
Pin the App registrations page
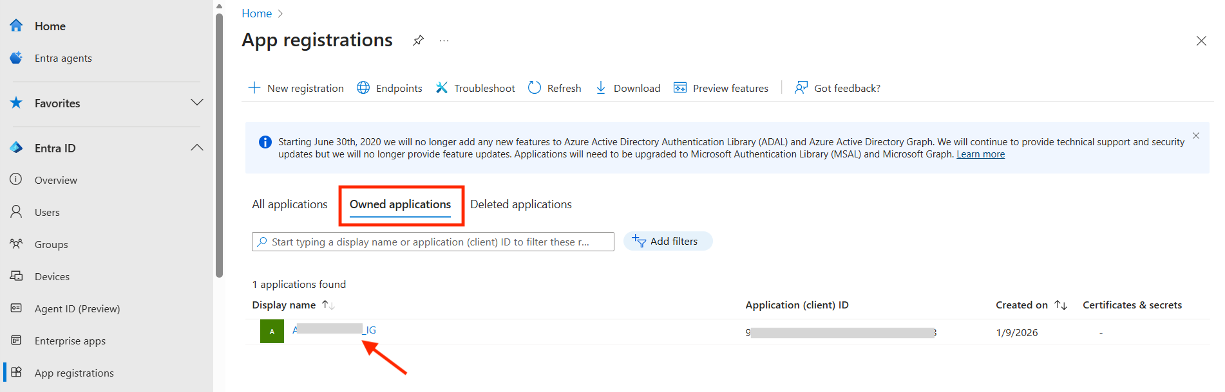pyautogui.click(x=418, y=40)
